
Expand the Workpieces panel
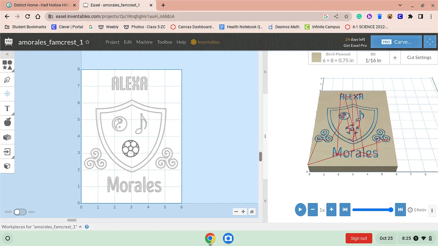(x=80, y=227)
